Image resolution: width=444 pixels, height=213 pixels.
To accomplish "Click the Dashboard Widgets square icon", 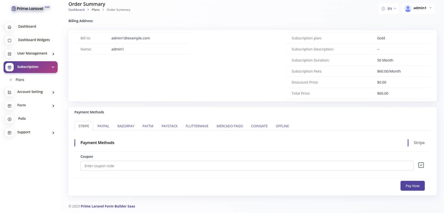I will (x=9, y=40).
